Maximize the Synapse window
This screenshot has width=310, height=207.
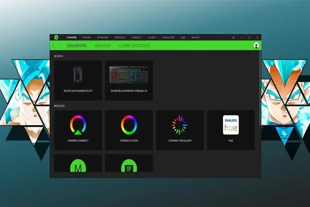point(249,37)
